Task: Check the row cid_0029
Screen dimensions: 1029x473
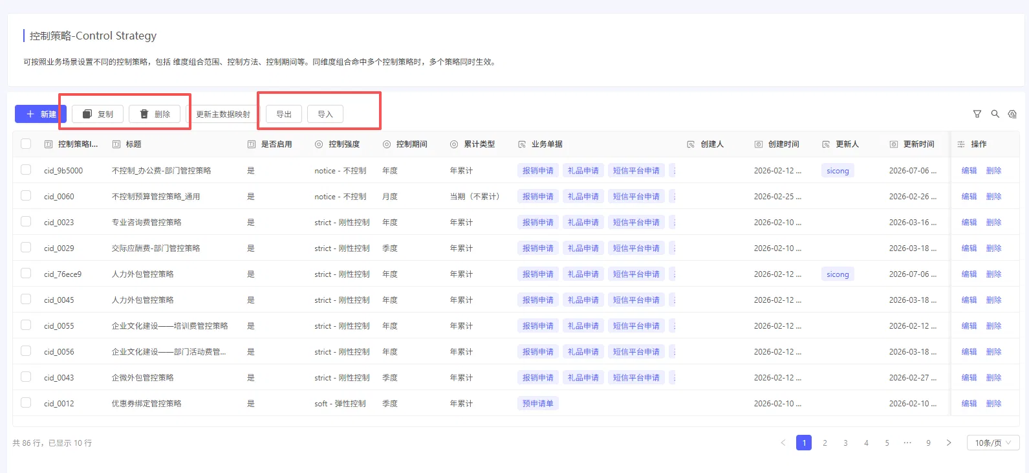Action: [x=26, y=247]
